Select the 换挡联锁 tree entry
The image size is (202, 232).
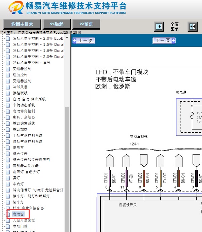[x=20, y=93]
